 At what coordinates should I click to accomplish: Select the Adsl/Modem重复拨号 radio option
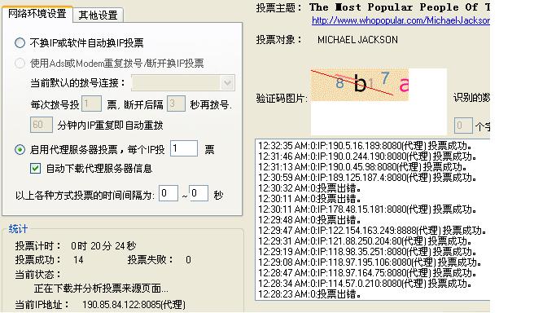point(20,63)
